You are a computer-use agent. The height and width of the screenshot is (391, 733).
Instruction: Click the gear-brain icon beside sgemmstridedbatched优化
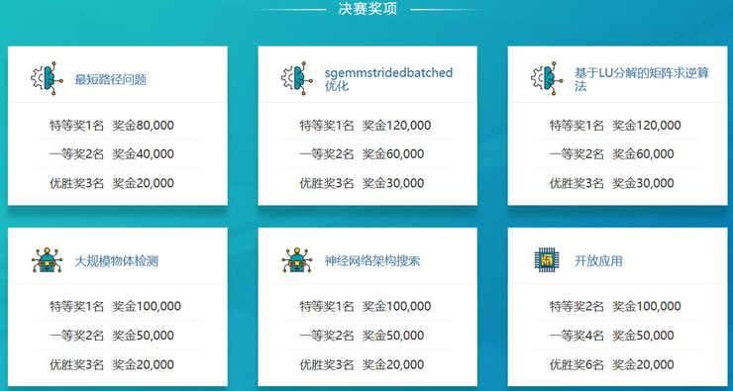[x=297, y=78]
